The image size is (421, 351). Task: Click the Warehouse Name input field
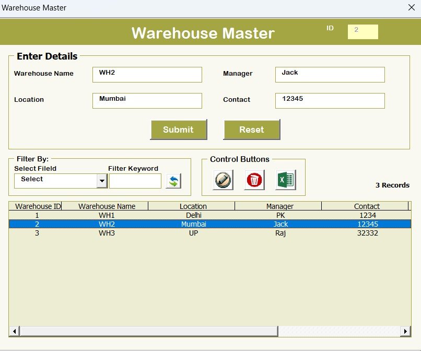(x=147, y=75)
